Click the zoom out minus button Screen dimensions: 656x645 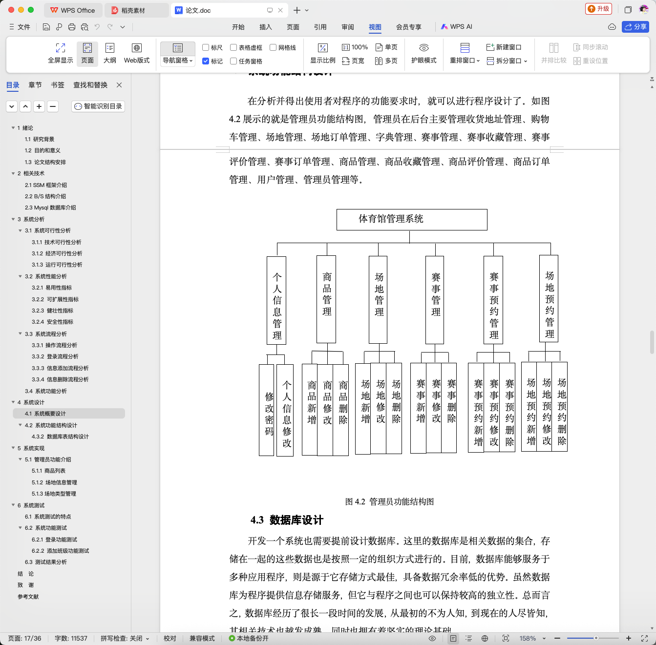pos(557,638)
